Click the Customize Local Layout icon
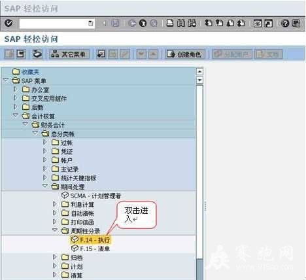This screenshot has height=280, width=306. tap(296, 23)
